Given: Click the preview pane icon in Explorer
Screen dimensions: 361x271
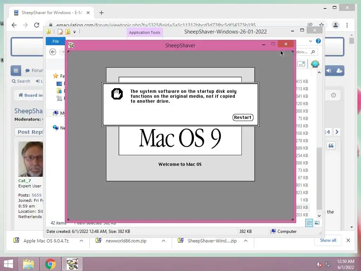Looking at the screenshot, I should 301,64.
